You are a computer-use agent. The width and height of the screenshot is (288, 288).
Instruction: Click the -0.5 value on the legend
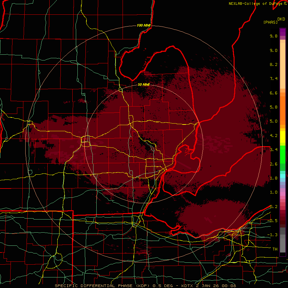tap(272, 221)
